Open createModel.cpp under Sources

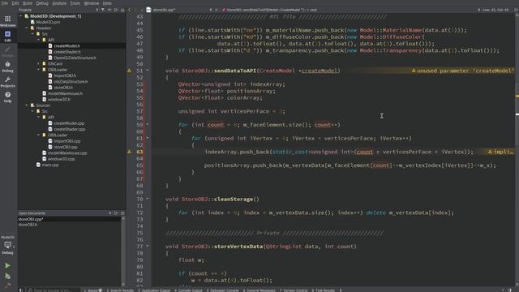pyautogui.click(x=69, y=123)
